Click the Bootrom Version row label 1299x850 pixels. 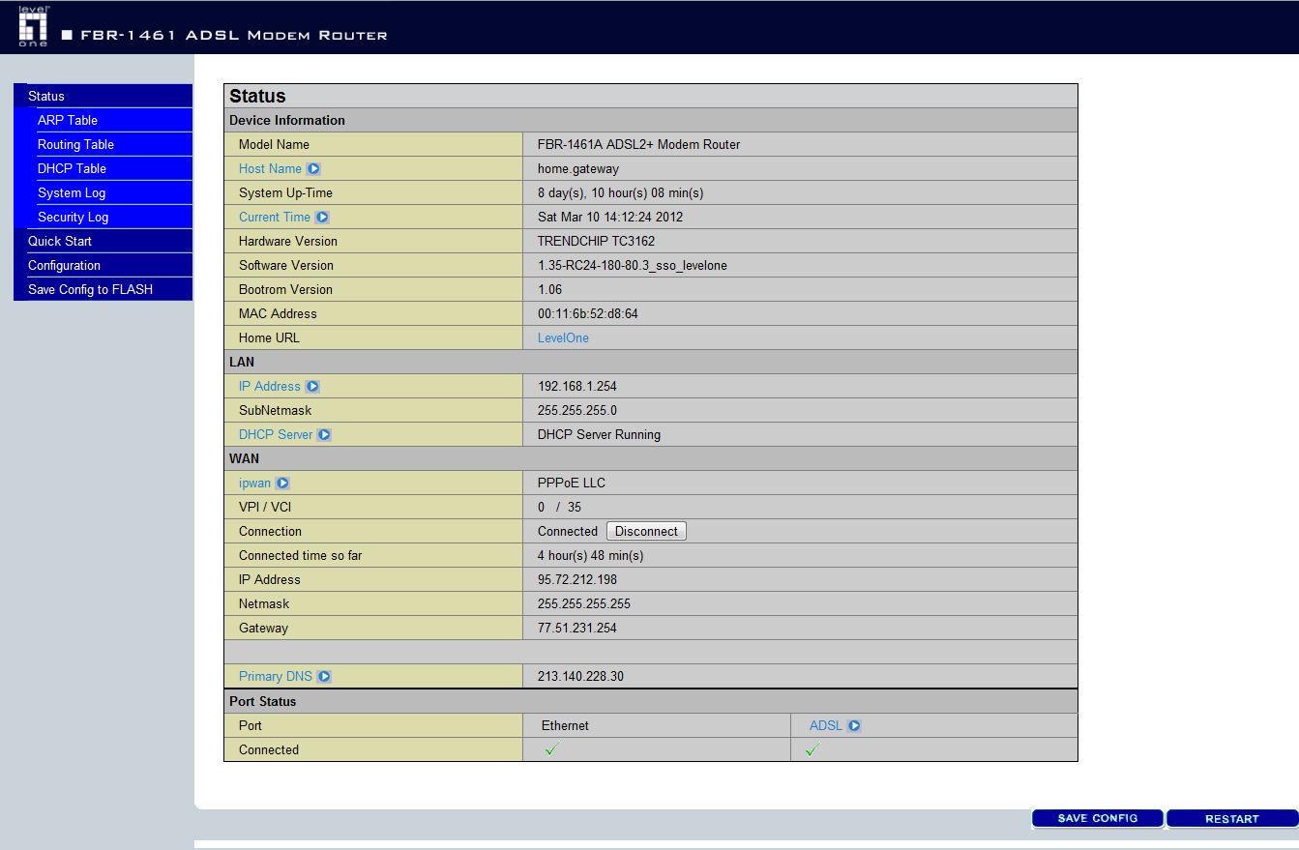pos(285,290)
